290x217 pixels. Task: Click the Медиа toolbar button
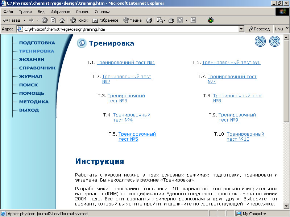[x=132, y=20]
